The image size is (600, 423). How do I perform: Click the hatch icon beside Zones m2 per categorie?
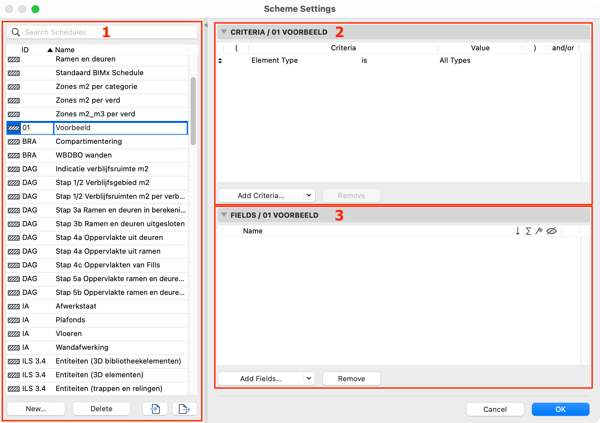(14, 87)
